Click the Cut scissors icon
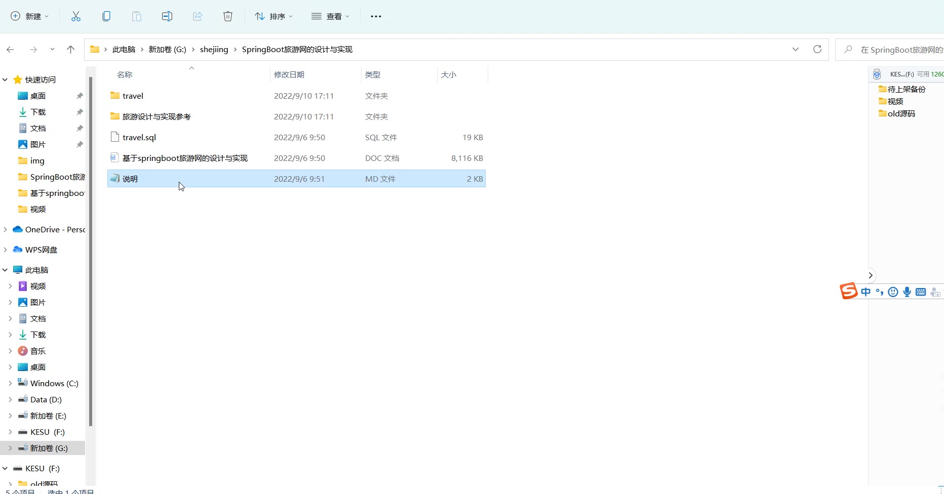Screen dimensions: 944x494 [x=76, y=17]
